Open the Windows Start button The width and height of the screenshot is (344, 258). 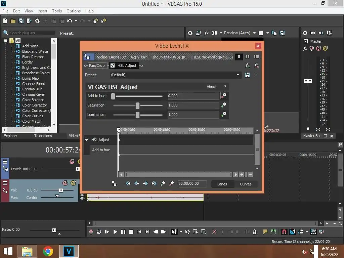pyautogui.click(x=8, y=251)
